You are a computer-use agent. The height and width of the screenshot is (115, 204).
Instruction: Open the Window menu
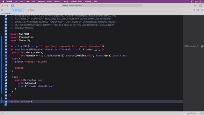coord(88,1)
